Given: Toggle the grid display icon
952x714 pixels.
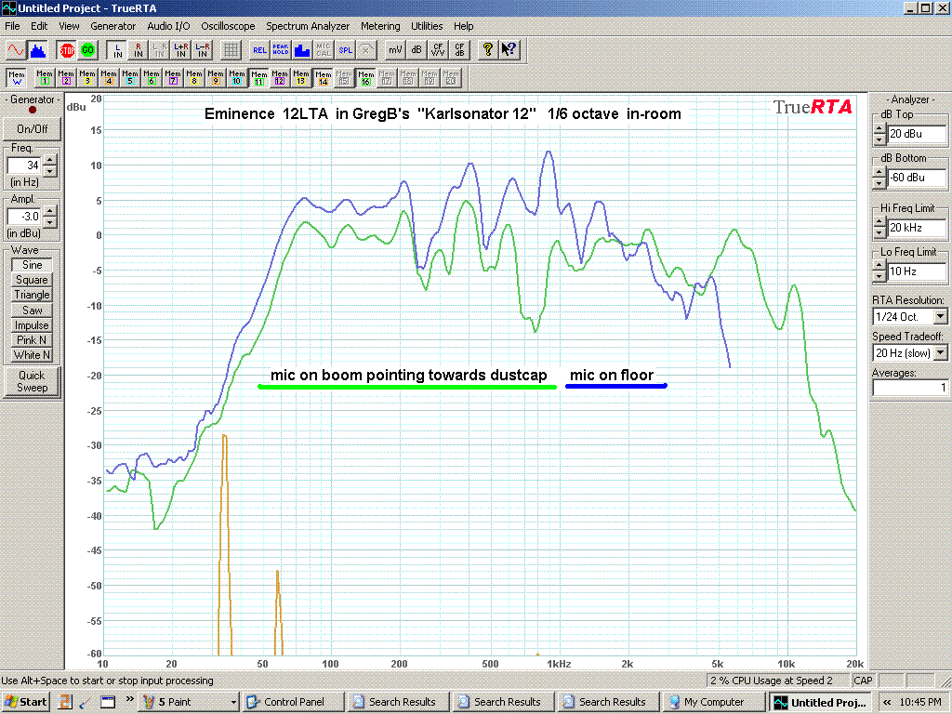Looking at the screenshot, I should point(231,50).
